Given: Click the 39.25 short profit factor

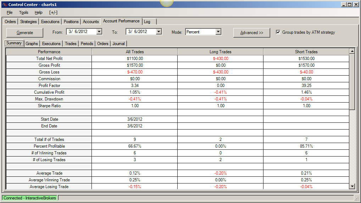Looking at the screenshot, I should [x=306, y=86].
